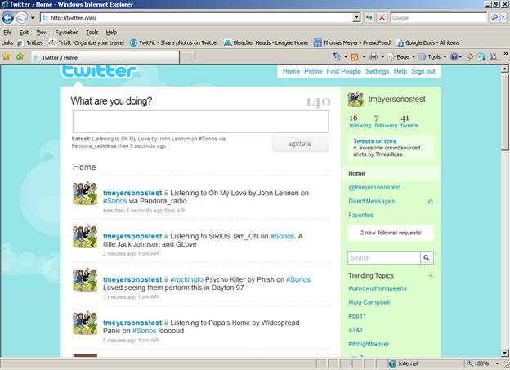Click the update tweet button
Screen dimensions: 510x370
(300, 144)
